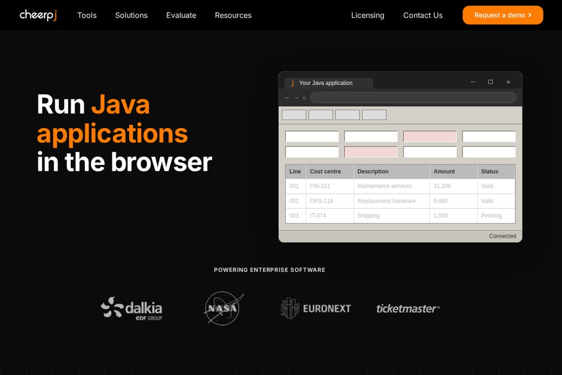Minimize the Your Java application window
Screen dimensions: 562x375
[473, 82]
